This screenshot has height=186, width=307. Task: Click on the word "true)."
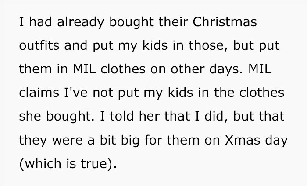(99, 163)
